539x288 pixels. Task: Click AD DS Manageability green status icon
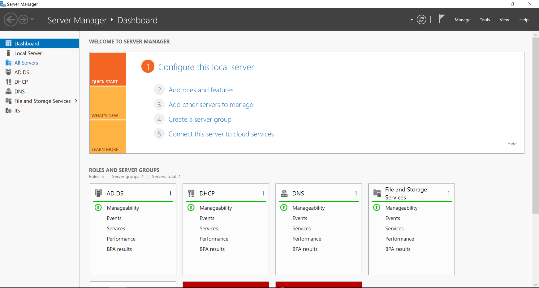point(98,207)
